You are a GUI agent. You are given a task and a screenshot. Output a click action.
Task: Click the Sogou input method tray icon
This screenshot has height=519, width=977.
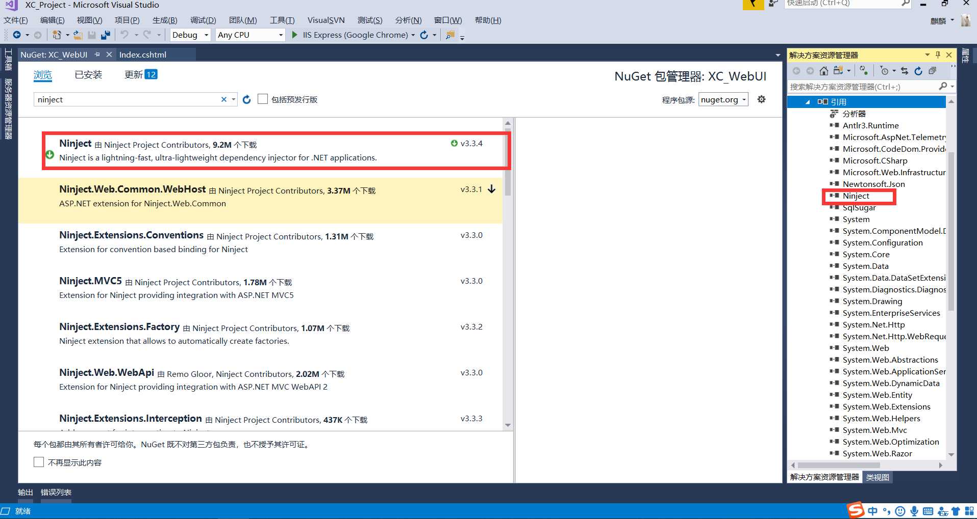point(856,510)
